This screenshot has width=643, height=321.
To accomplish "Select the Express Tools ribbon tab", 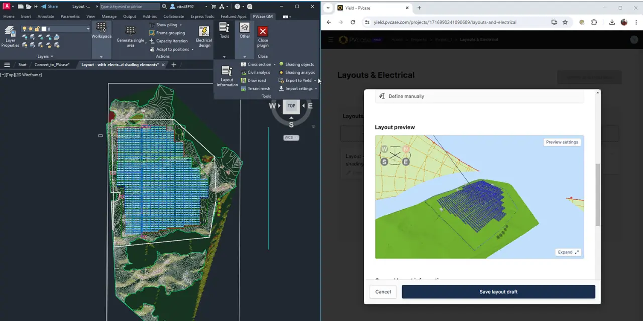I will pyautogui.click(x=202, y=16).
